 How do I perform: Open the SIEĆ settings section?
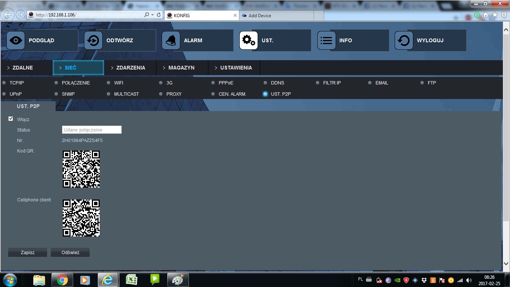pos(78,68)
